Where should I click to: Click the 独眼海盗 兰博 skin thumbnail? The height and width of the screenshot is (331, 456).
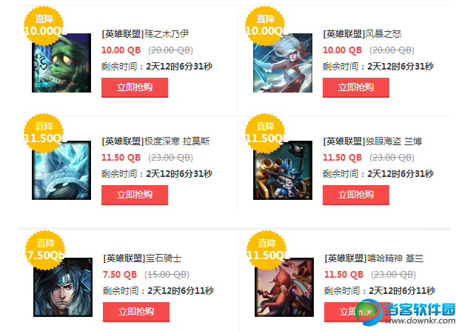[x=283, y=170]
